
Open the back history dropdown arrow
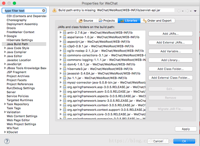183,11
